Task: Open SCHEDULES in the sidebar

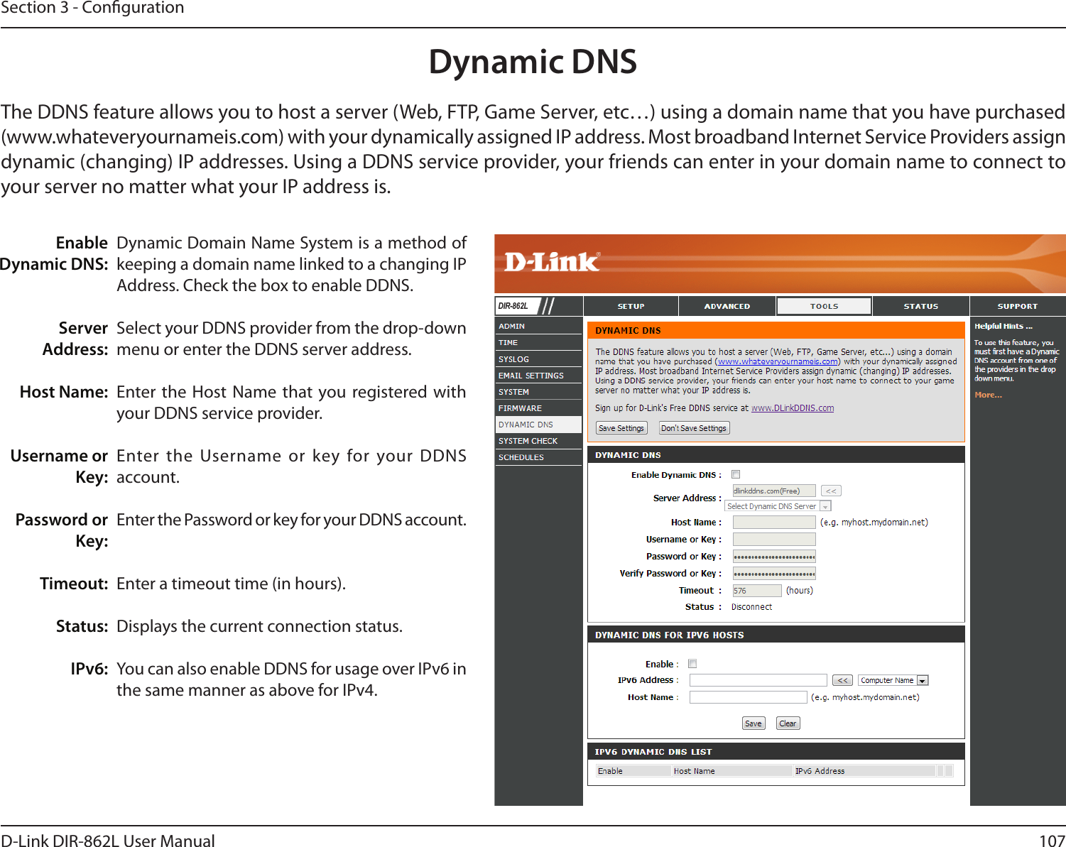Action: tap(538, 457)
